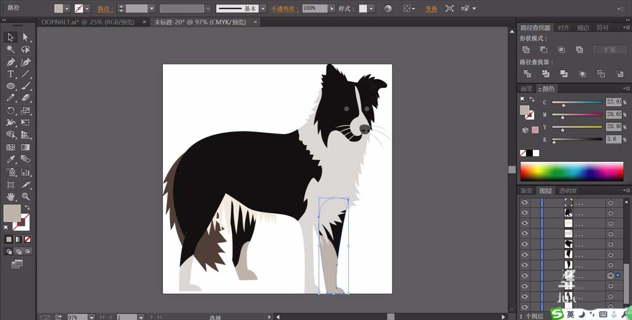The height and width of the screenshot is (320, 632).
Task: Toggle the eye of the selected layer row
Action: 525,276
